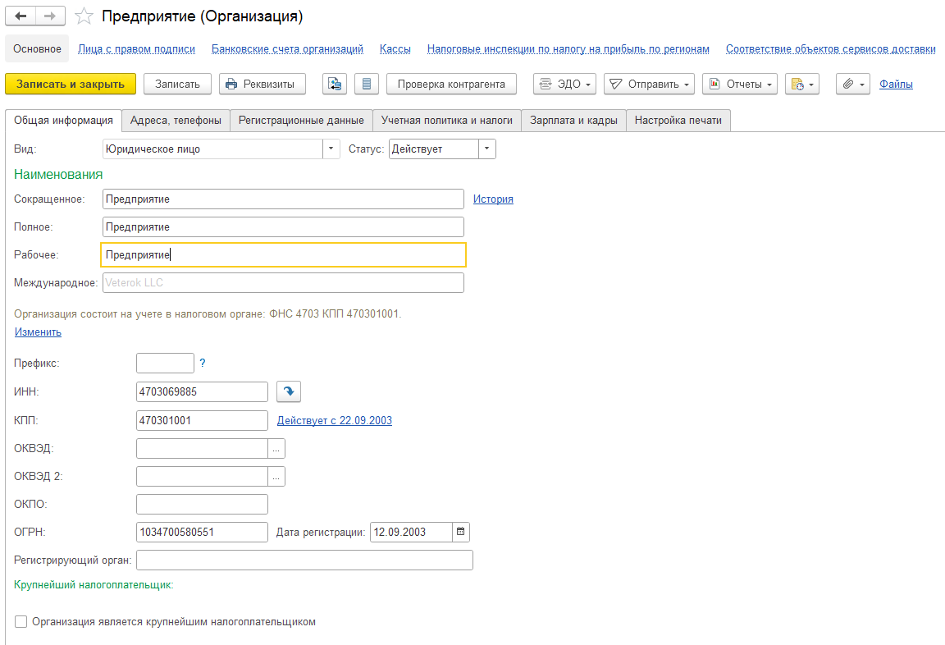Click into the Регистрирующий орган field

point(304,560)
